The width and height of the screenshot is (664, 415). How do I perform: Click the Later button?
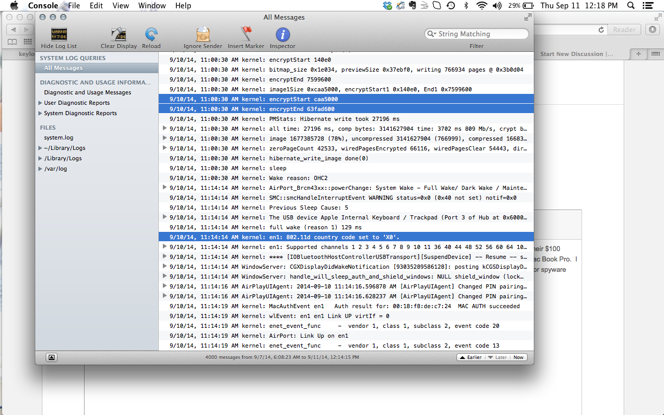tap(497, 357)
